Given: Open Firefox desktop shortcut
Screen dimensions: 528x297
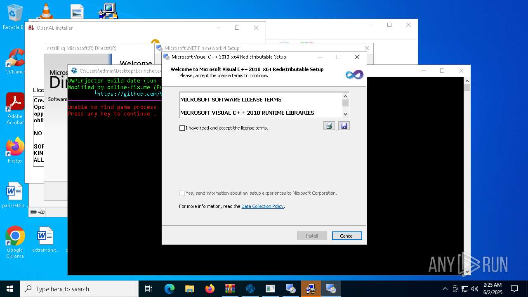Looking at the screenshot, I should click(x=15, y=150).
